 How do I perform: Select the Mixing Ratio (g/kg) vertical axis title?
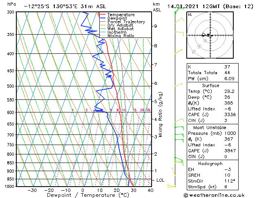tap(161, 114)
